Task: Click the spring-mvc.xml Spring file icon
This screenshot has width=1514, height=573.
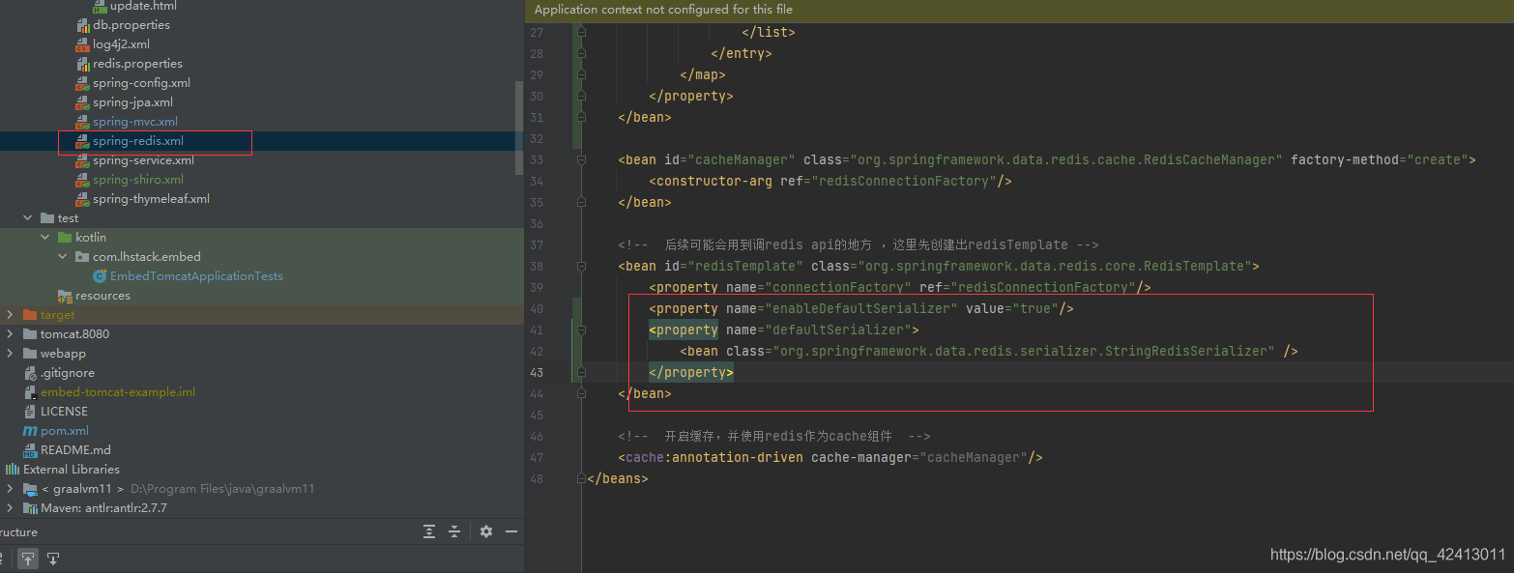Action: click(83, 122)
